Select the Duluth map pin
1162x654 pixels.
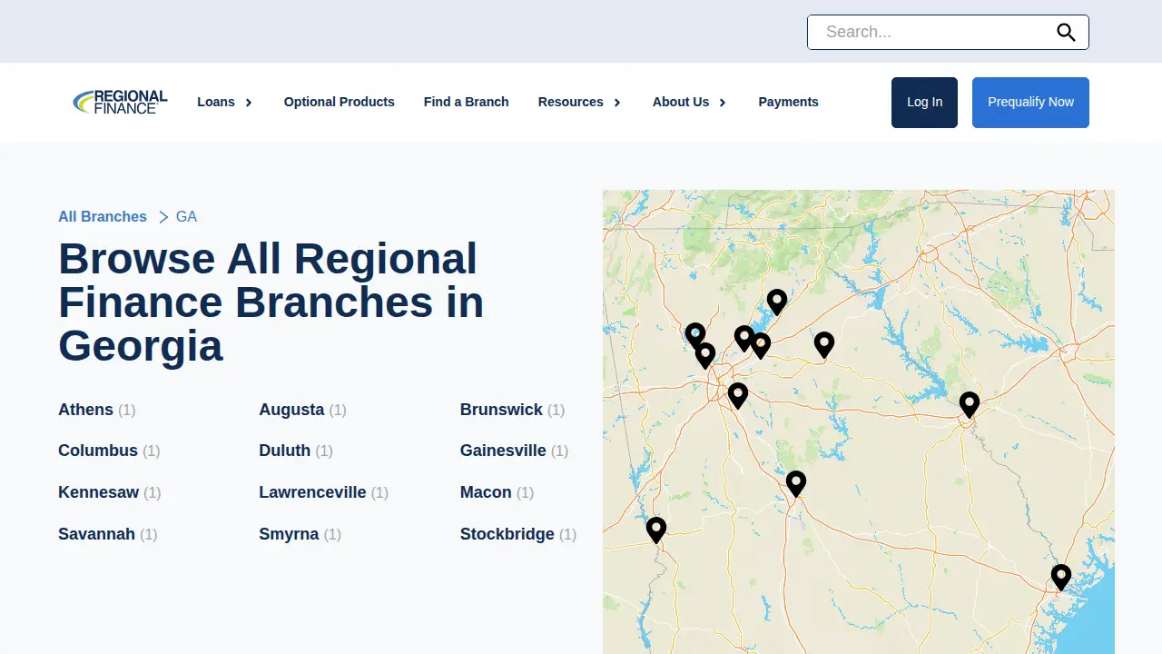pyautogui.click(x=744, y=339)
